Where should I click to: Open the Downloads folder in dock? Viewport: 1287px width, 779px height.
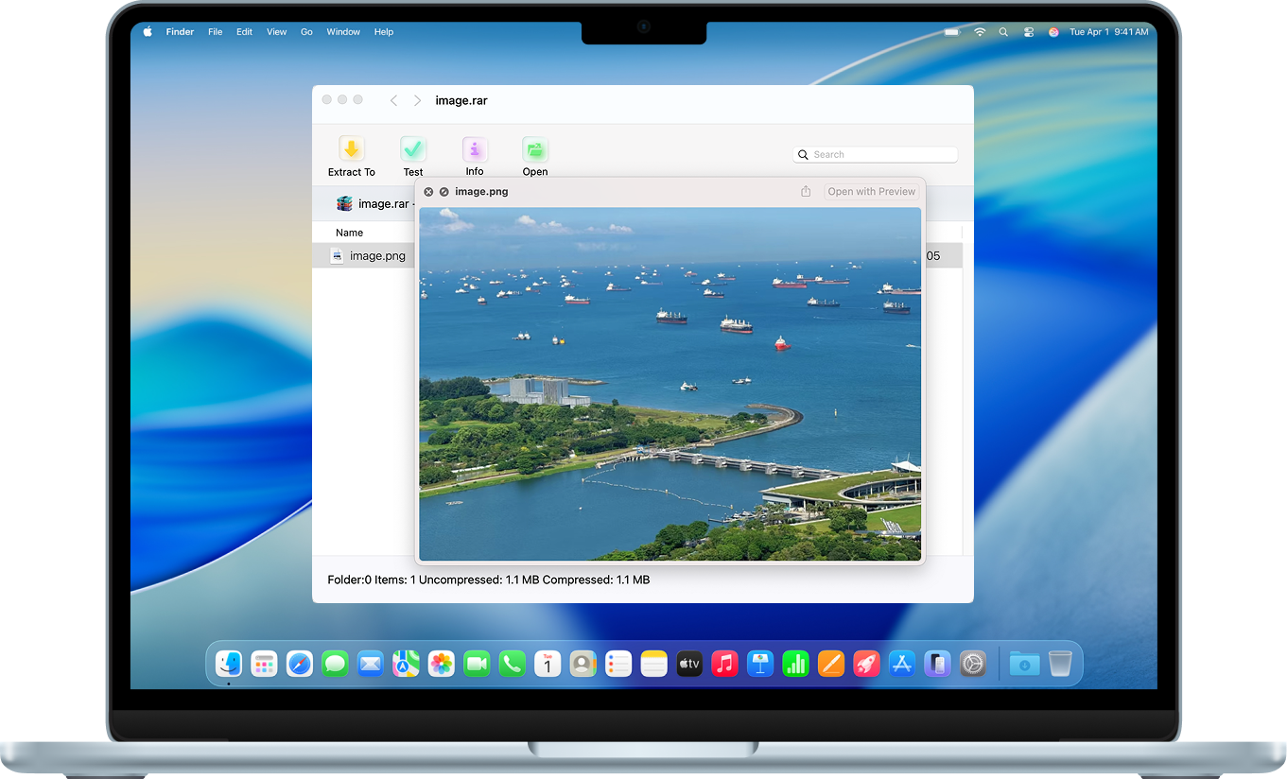pyautogui.click(x=1024, y=664)
